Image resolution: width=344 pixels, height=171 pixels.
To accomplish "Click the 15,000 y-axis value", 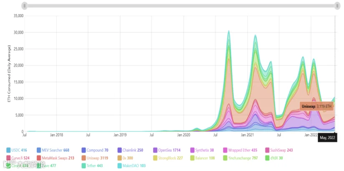I will (18, 82).
